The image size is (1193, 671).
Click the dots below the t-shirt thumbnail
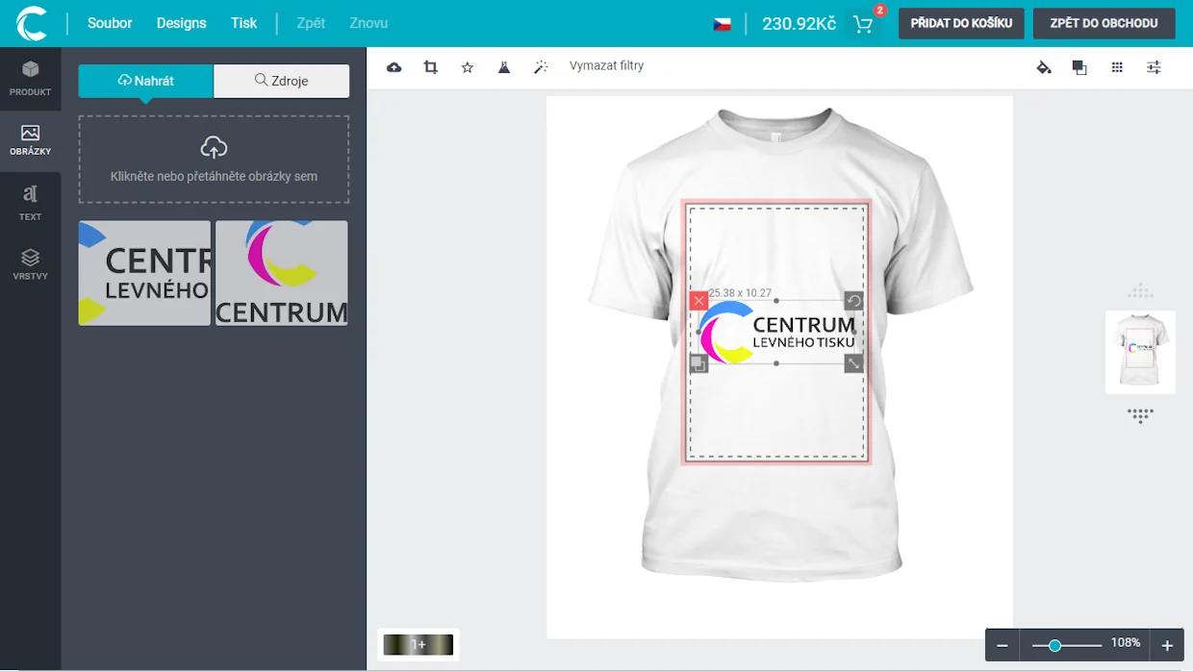click(x=1140, y=415)
